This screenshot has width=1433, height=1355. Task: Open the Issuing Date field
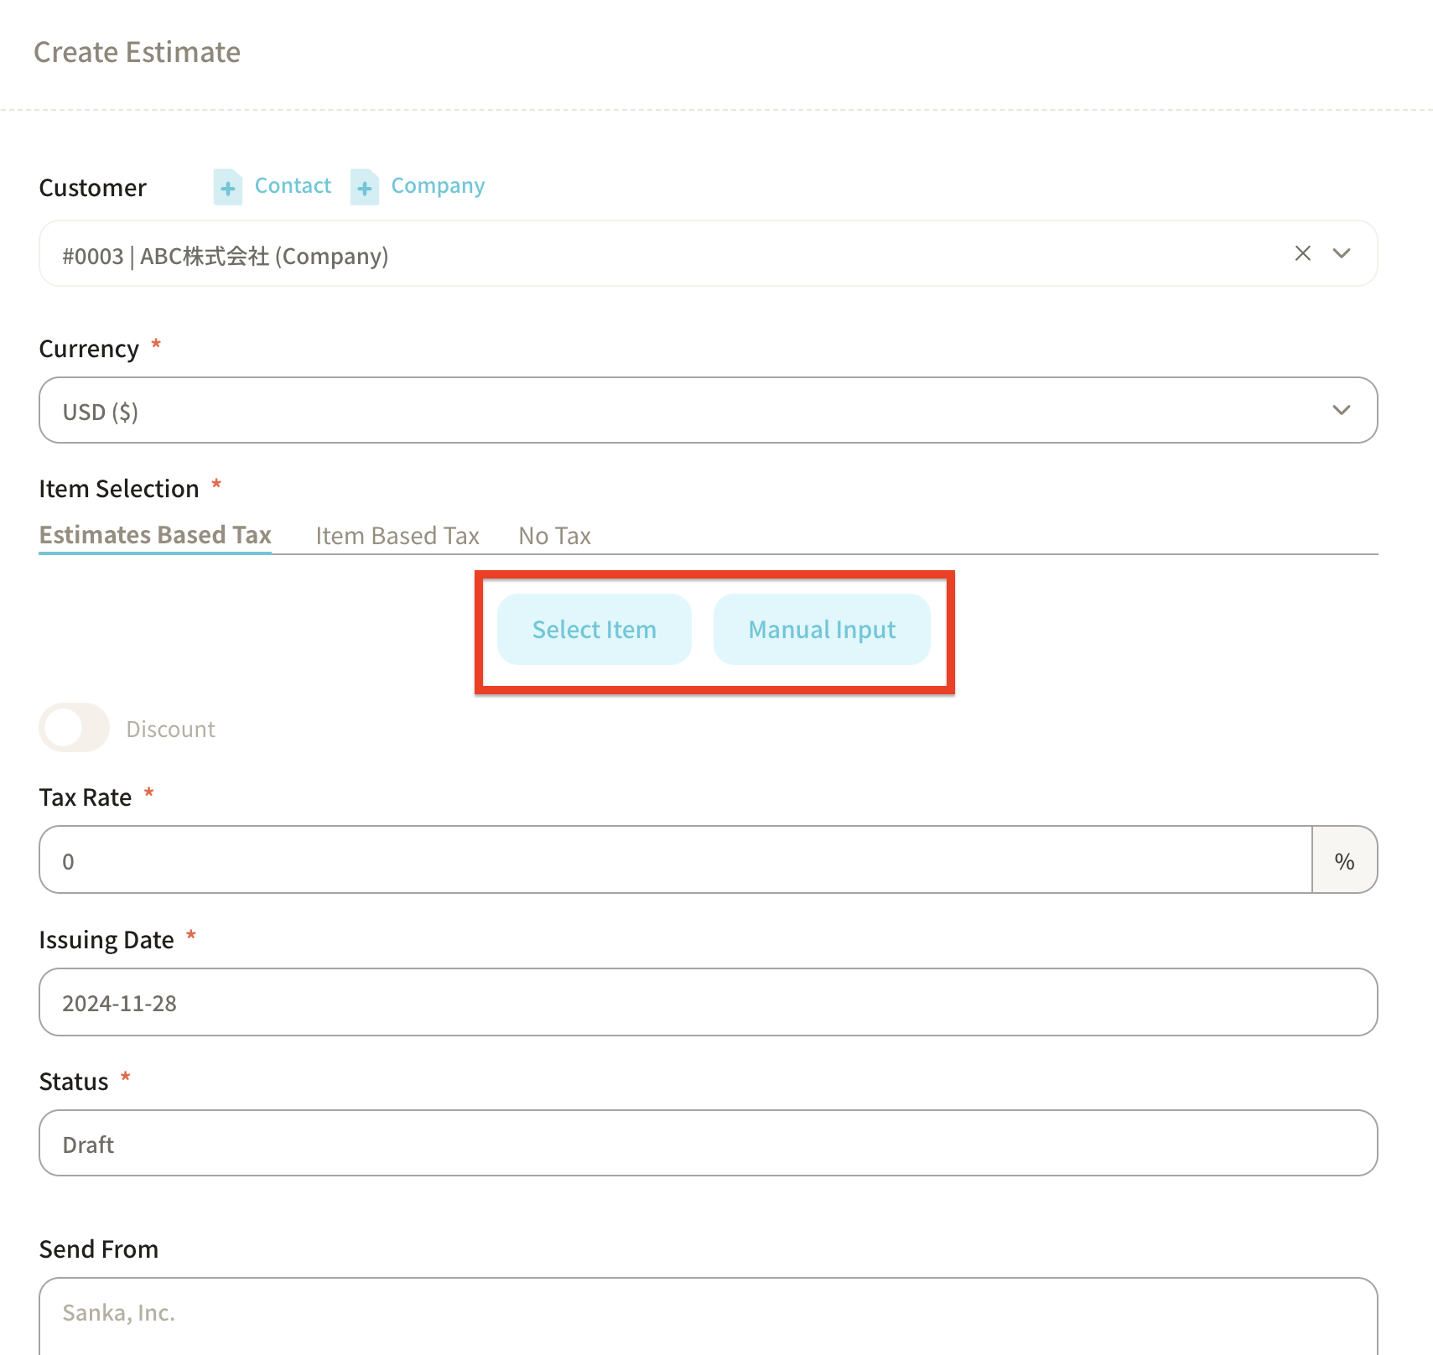[x=708, y=1003]
